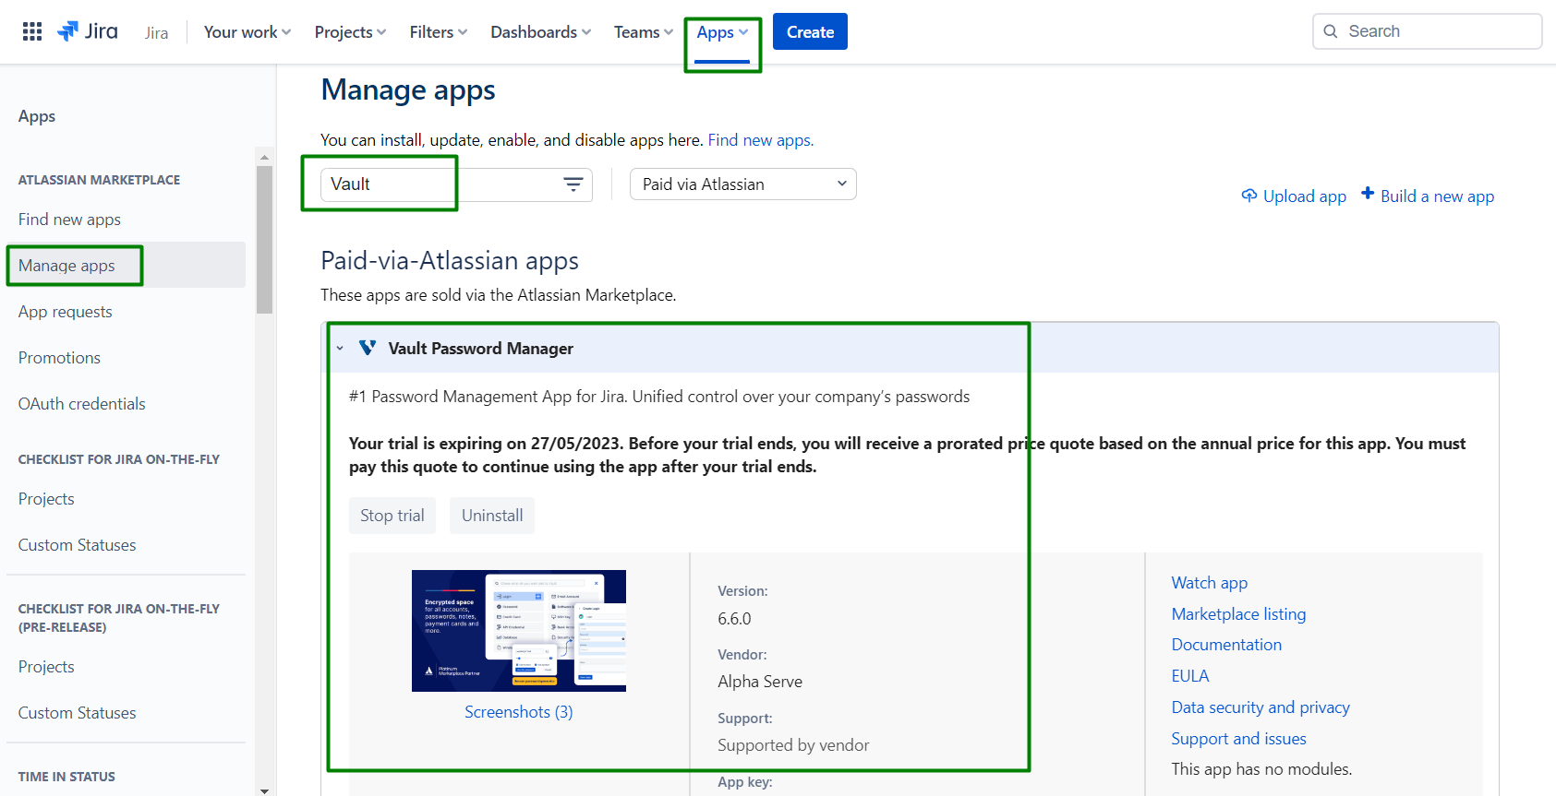1556x796 pixels.
Task: Click the Vault Password Manager logo icon
Action: click(x=368, y=348)
